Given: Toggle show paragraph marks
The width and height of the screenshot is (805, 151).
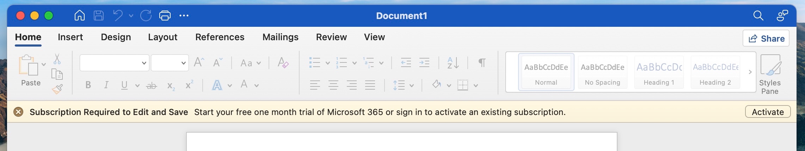Looking at the screenshot, I should coord(482,63).
